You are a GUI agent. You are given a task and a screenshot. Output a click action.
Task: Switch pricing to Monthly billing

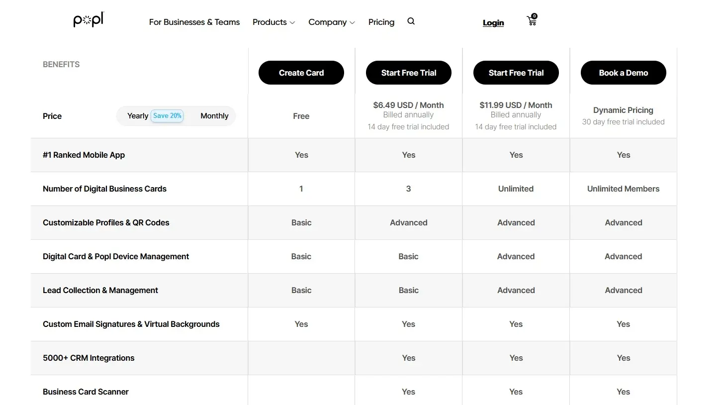214,116
